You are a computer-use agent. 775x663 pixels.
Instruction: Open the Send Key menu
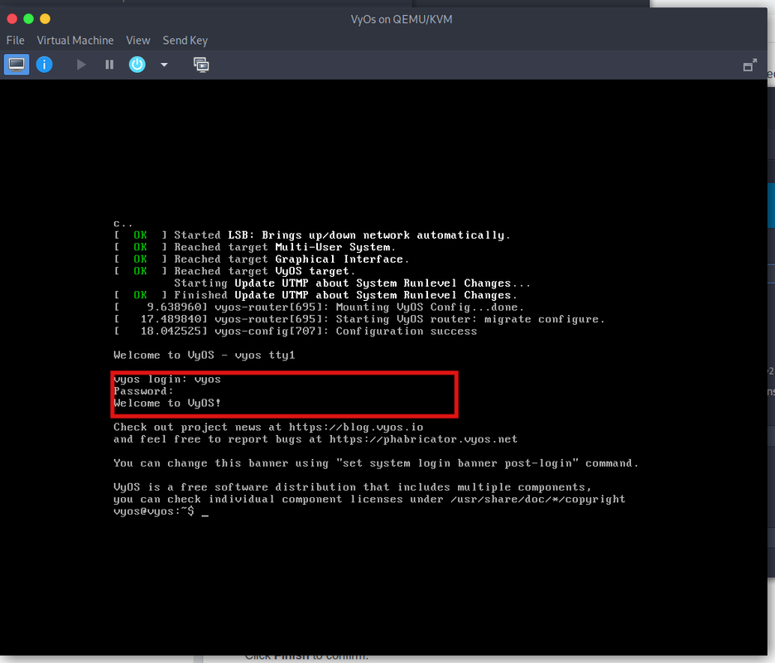[185, 41]
